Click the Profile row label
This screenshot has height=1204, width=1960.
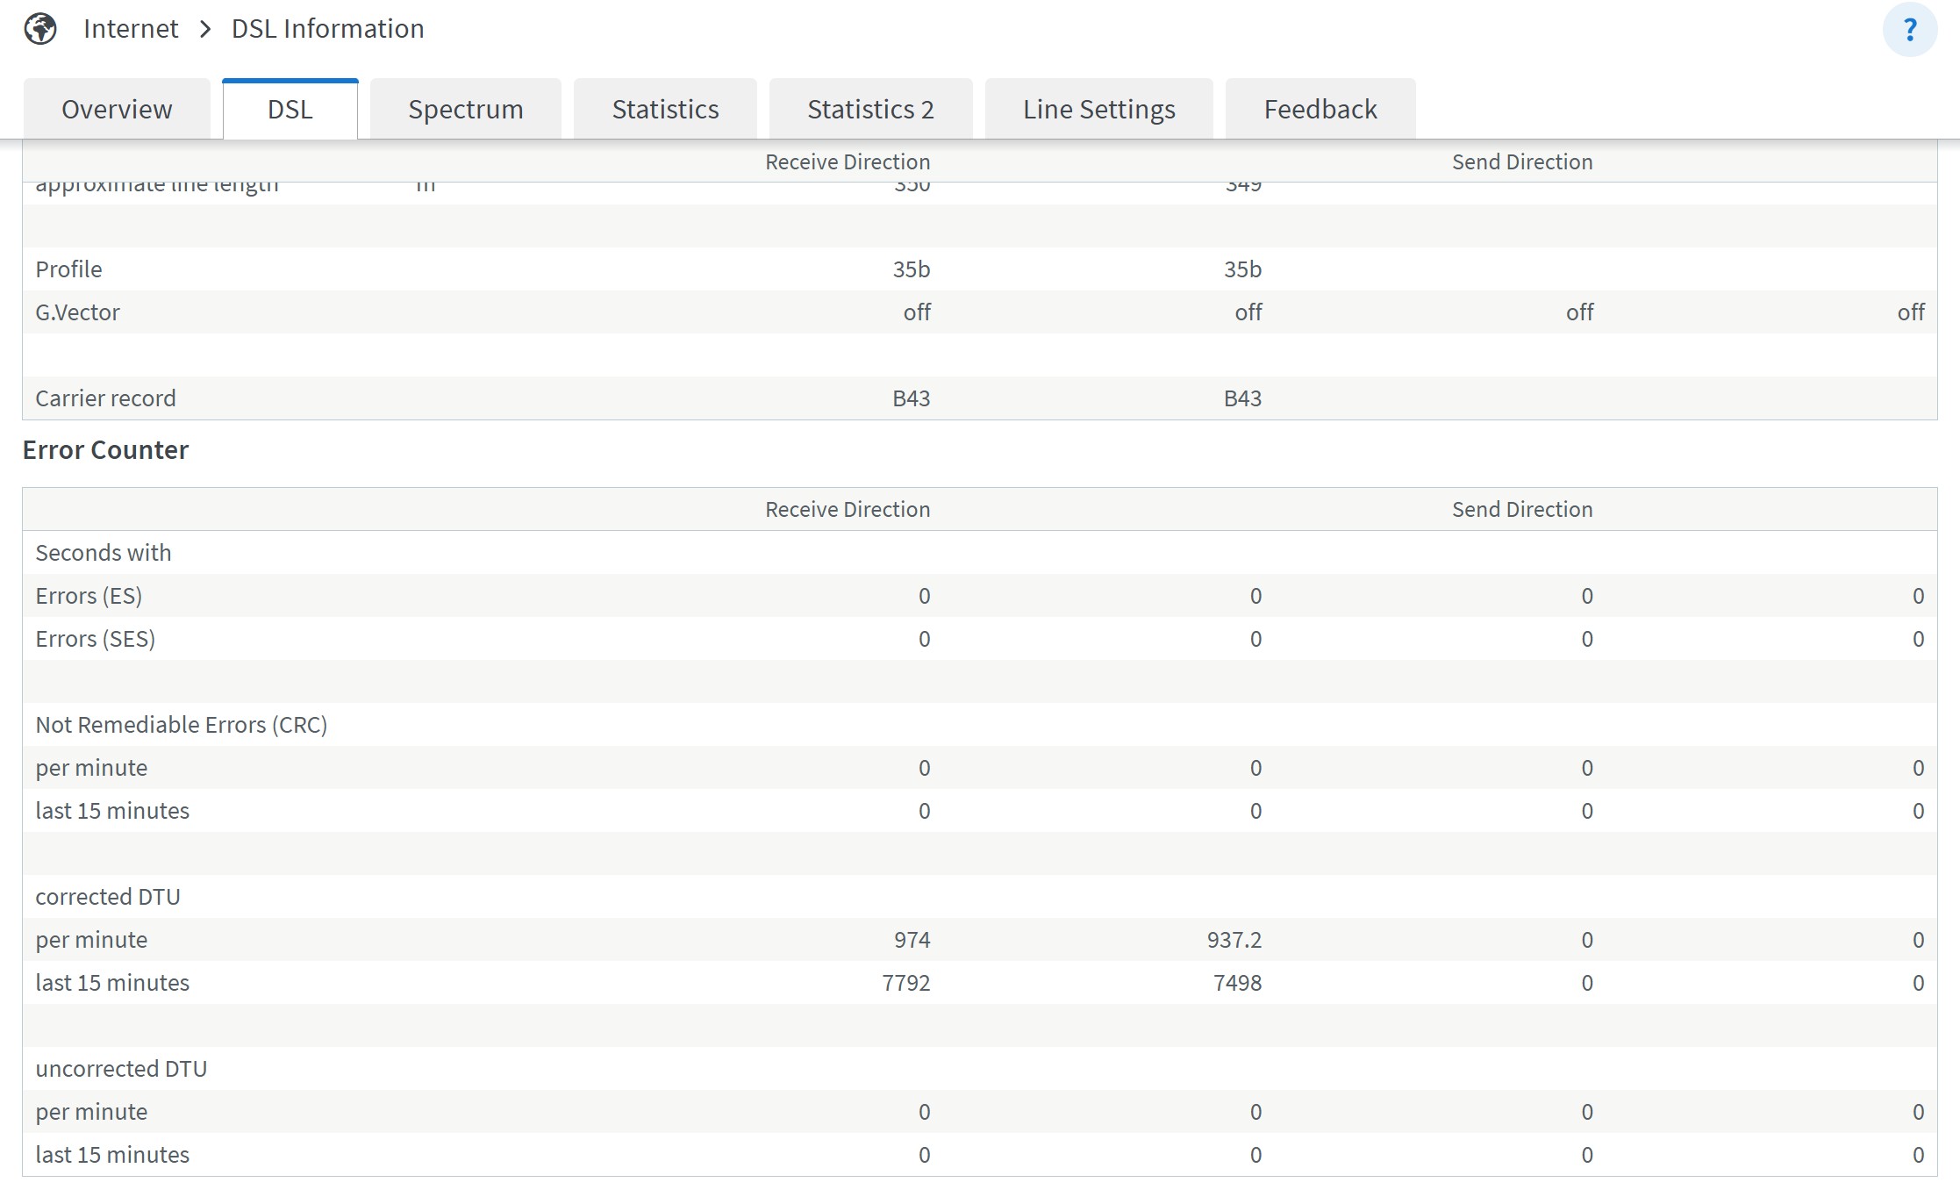click(x=68, y=269)
